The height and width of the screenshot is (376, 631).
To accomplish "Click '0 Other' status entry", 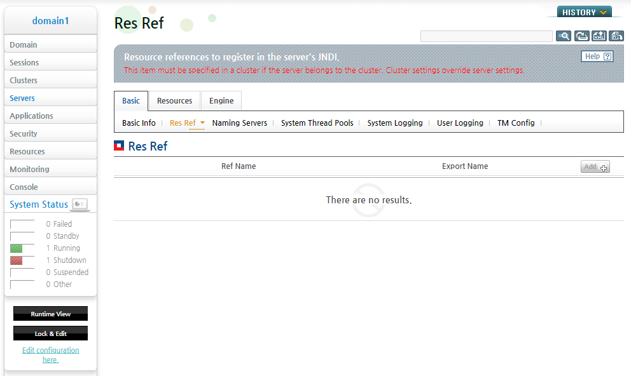I will click(59, 284).
